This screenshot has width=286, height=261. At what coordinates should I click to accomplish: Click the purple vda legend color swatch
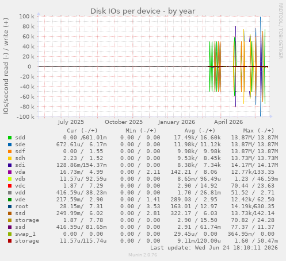[x=10, y=172]
